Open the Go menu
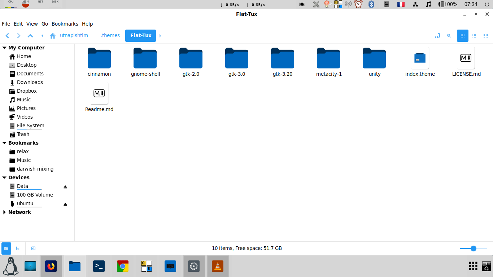The image size is (493, 277). (x=45, y=24)
